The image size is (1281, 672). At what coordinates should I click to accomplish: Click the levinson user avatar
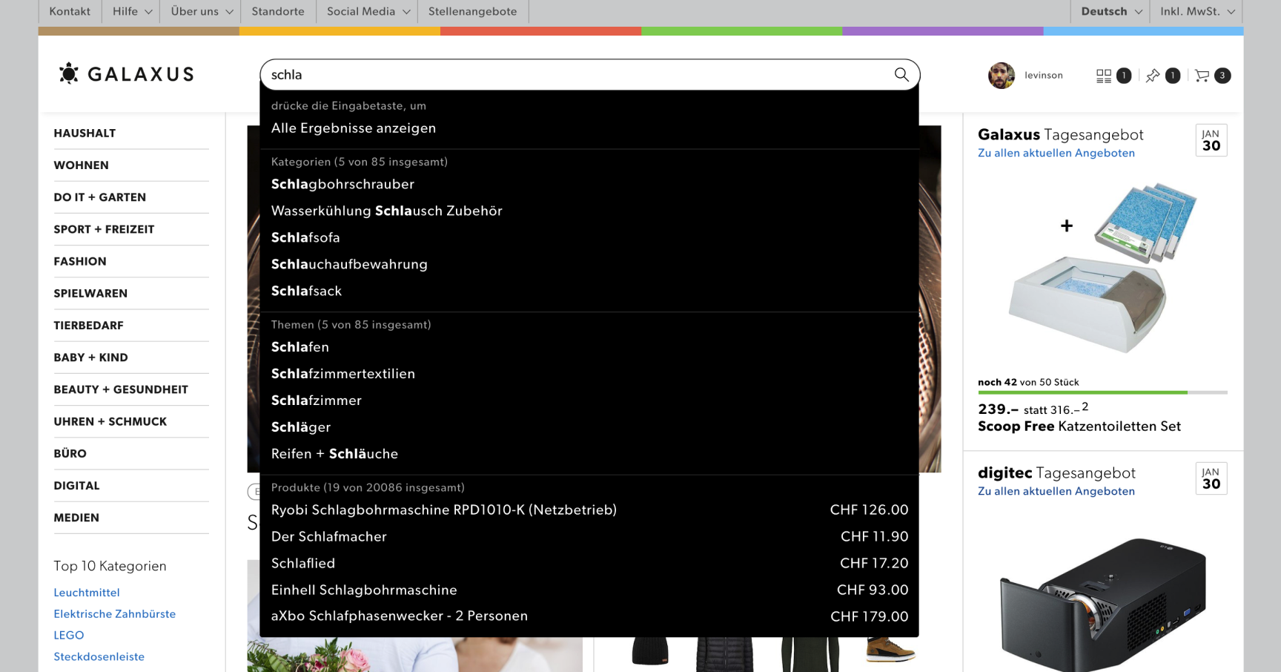(x=1002, y=75)
